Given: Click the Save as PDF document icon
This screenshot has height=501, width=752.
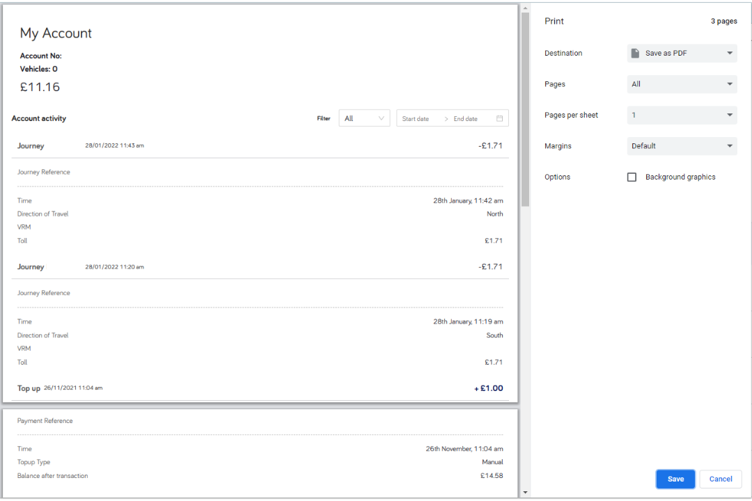Looking at the screenshot, I should 636,53.
